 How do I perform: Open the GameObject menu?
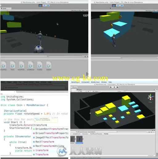click(75, 82)
